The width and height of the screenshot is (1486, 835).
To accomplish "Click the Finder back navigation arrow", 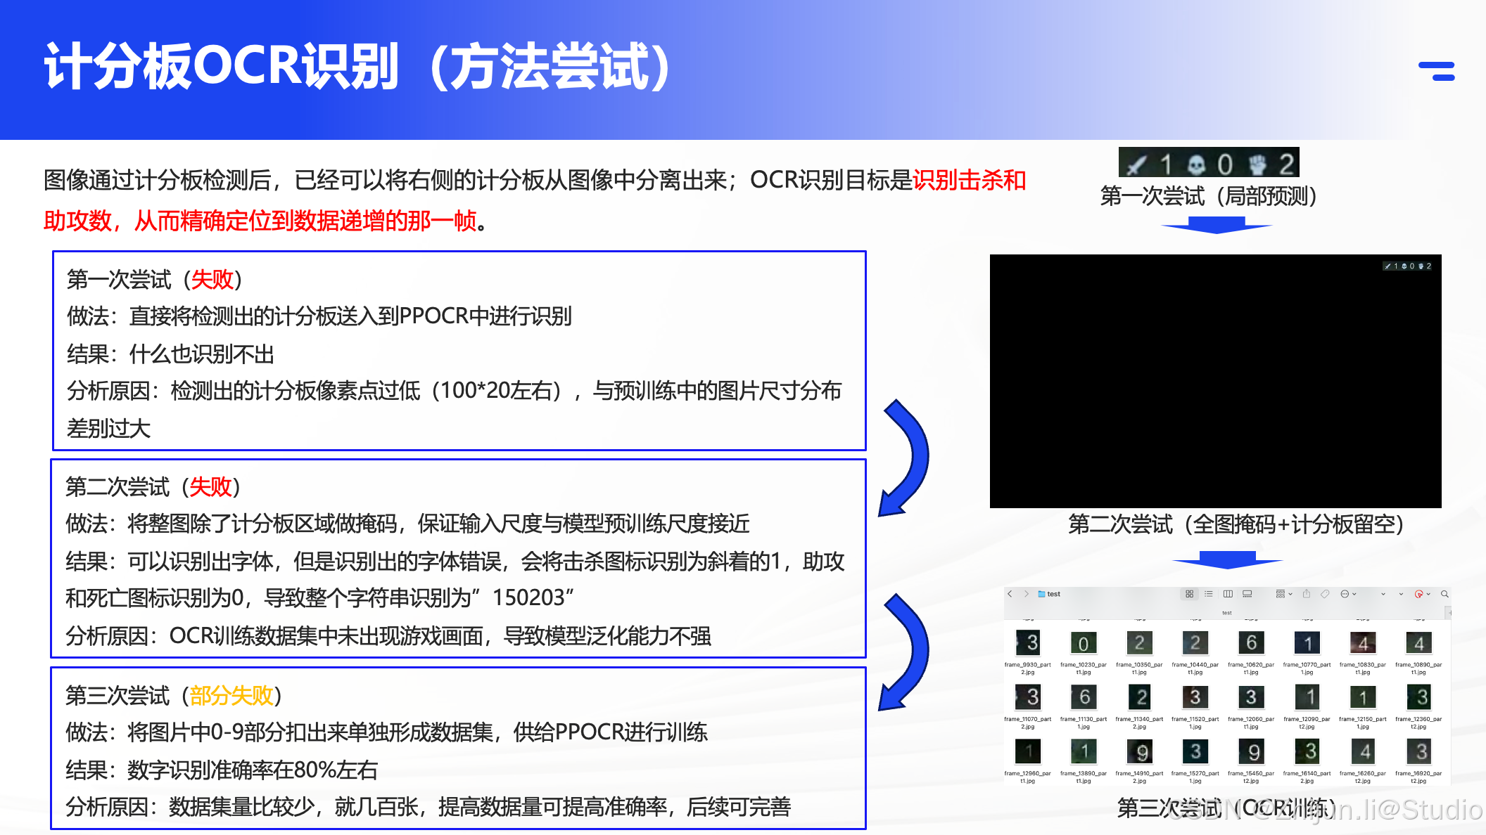I will click(x=1010, y=594).
